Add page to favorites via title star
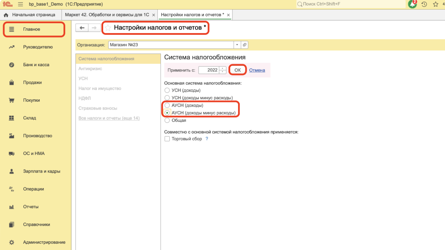 (108, 28)
